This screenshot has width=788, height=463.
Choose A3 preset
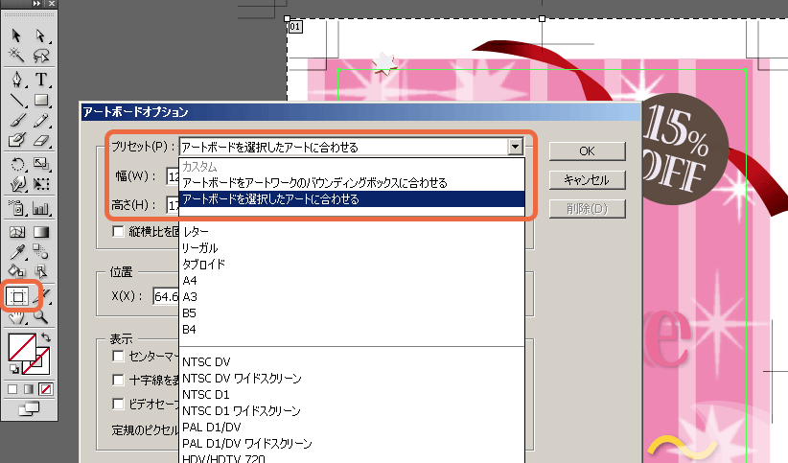pyautogui.click(x=352, y=296)
